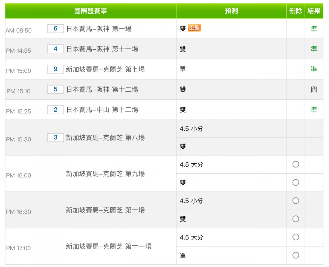The width and height of the screenshot is (329, 267).
Task: Select delete radio for 克蘭芝 第十一場 單
Action: (295, 255)
